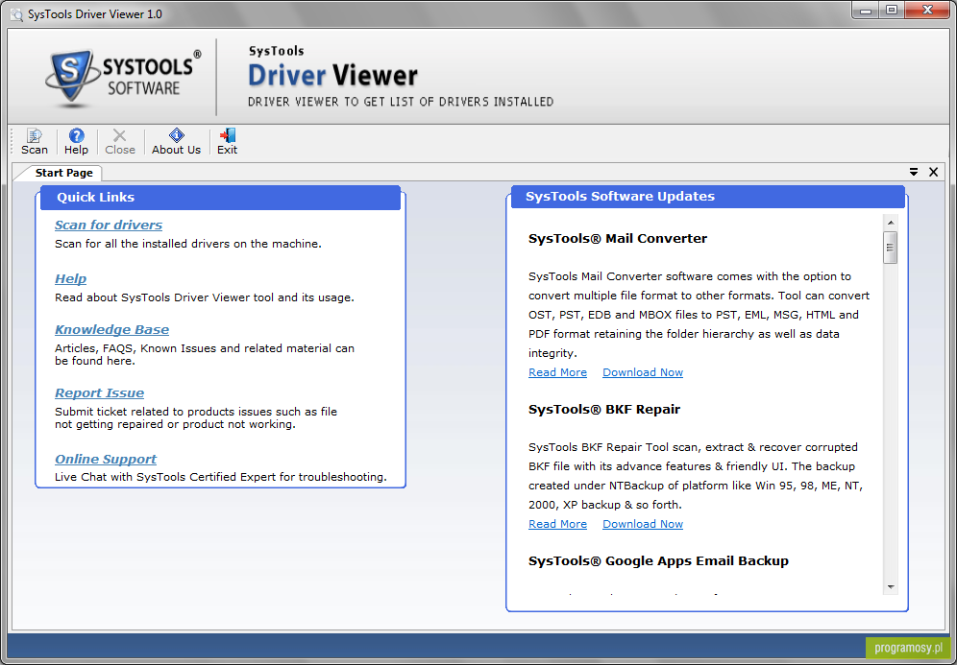
Task: Click the Scan for drivers link
Action: tap(109, 225)
